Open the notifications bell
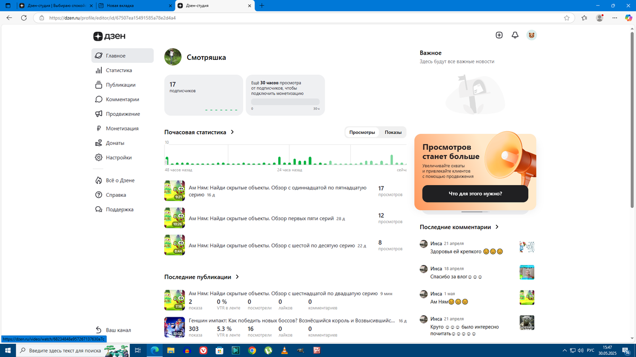Viewport: 636px width, 357px height. (x=515, y=35)
